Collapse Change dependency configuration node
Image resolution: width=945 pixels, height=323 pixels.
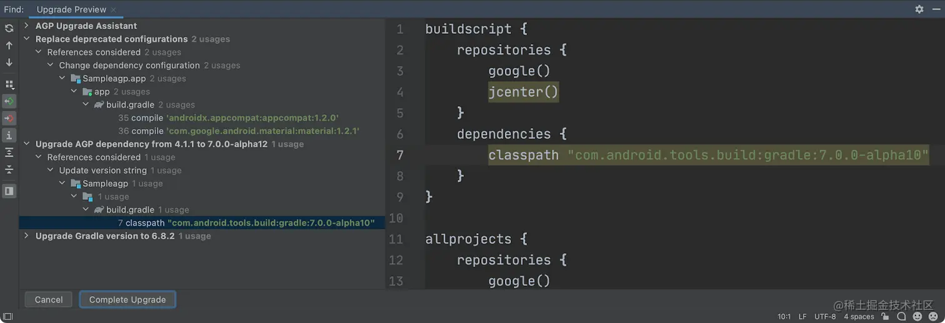coord(50,65)
